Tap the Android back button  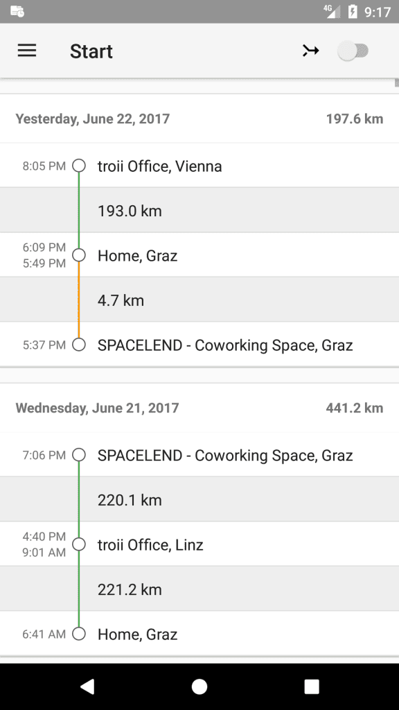[x=87, y=686]
